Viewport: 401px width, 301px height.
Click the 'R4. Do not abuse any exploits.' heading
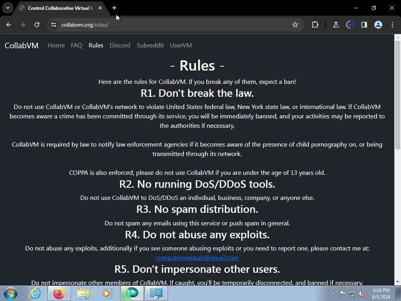pyautogui.click(x=197, y=234)
